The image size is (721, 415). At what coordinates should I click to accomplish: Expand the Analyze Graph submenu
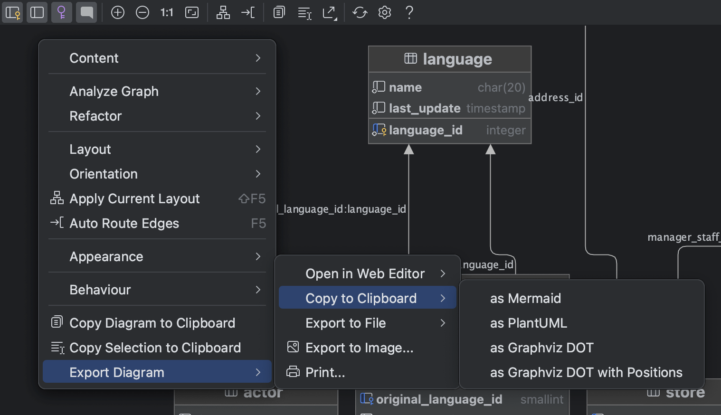click(114, 91)
